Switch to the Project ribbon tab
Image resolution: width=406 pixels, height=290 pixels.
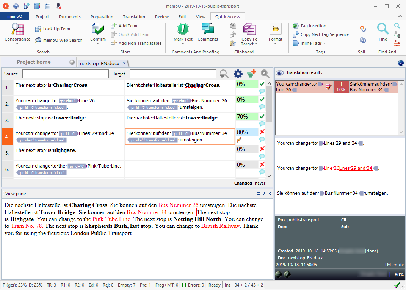click(42, 17)
